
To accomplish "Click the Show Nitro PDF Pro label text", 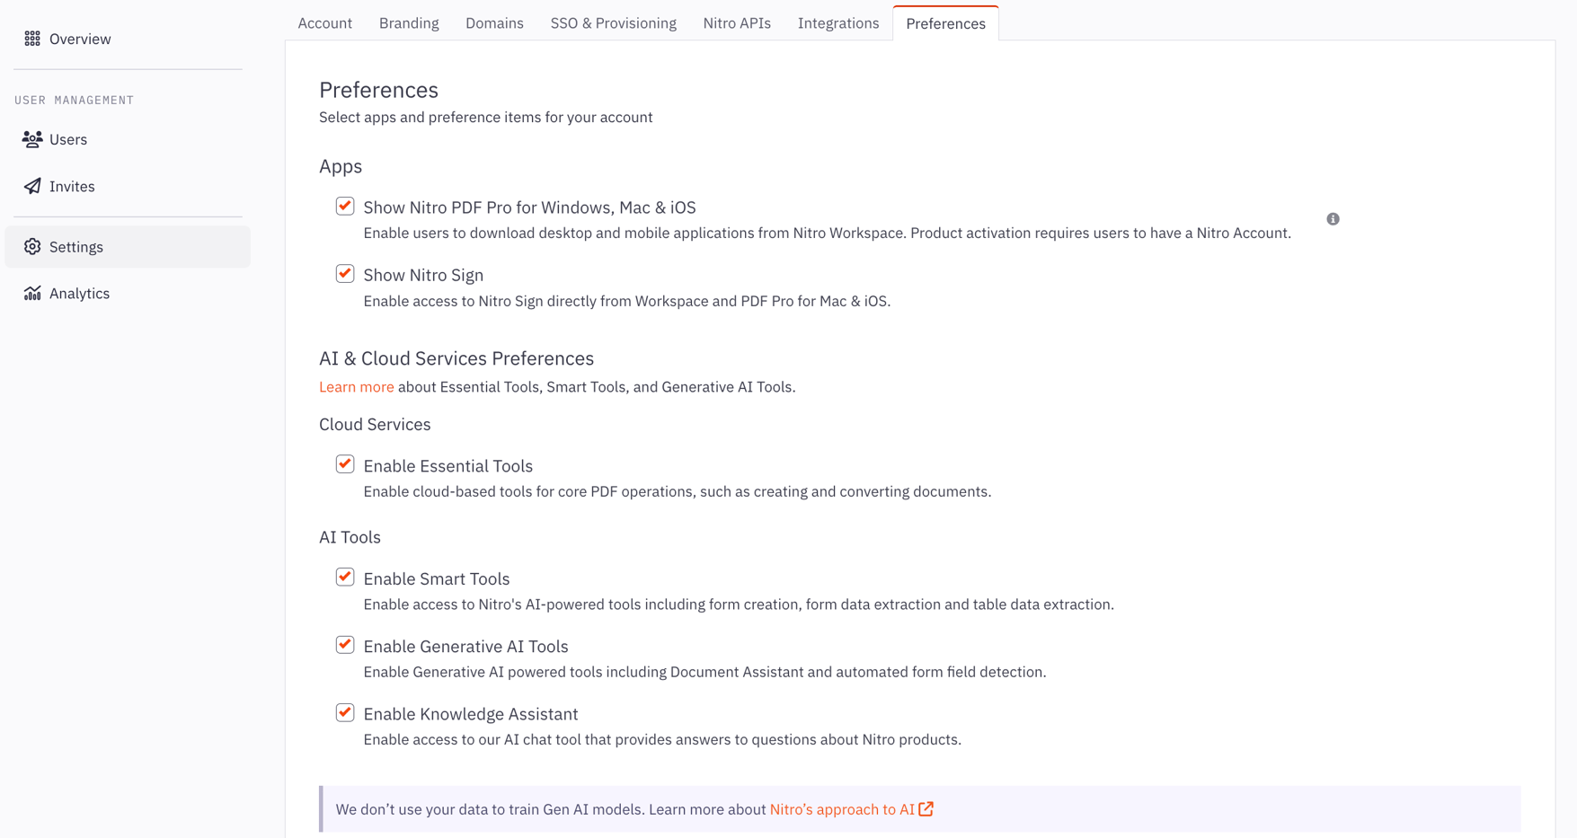I will 529,207.
